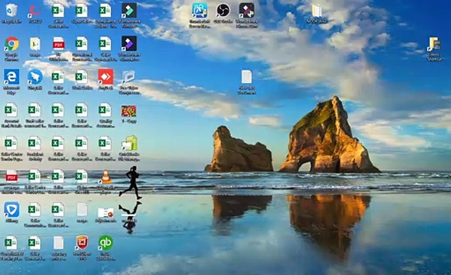
Task: Launch the green QuickBooks shortcut
Action: (x=105, y=243)
